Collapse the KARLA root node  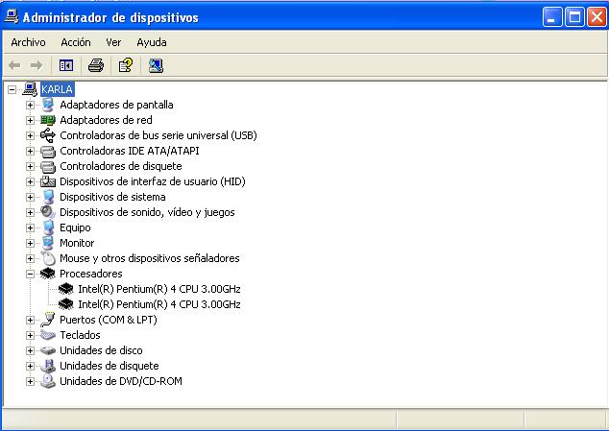point(12,89)
